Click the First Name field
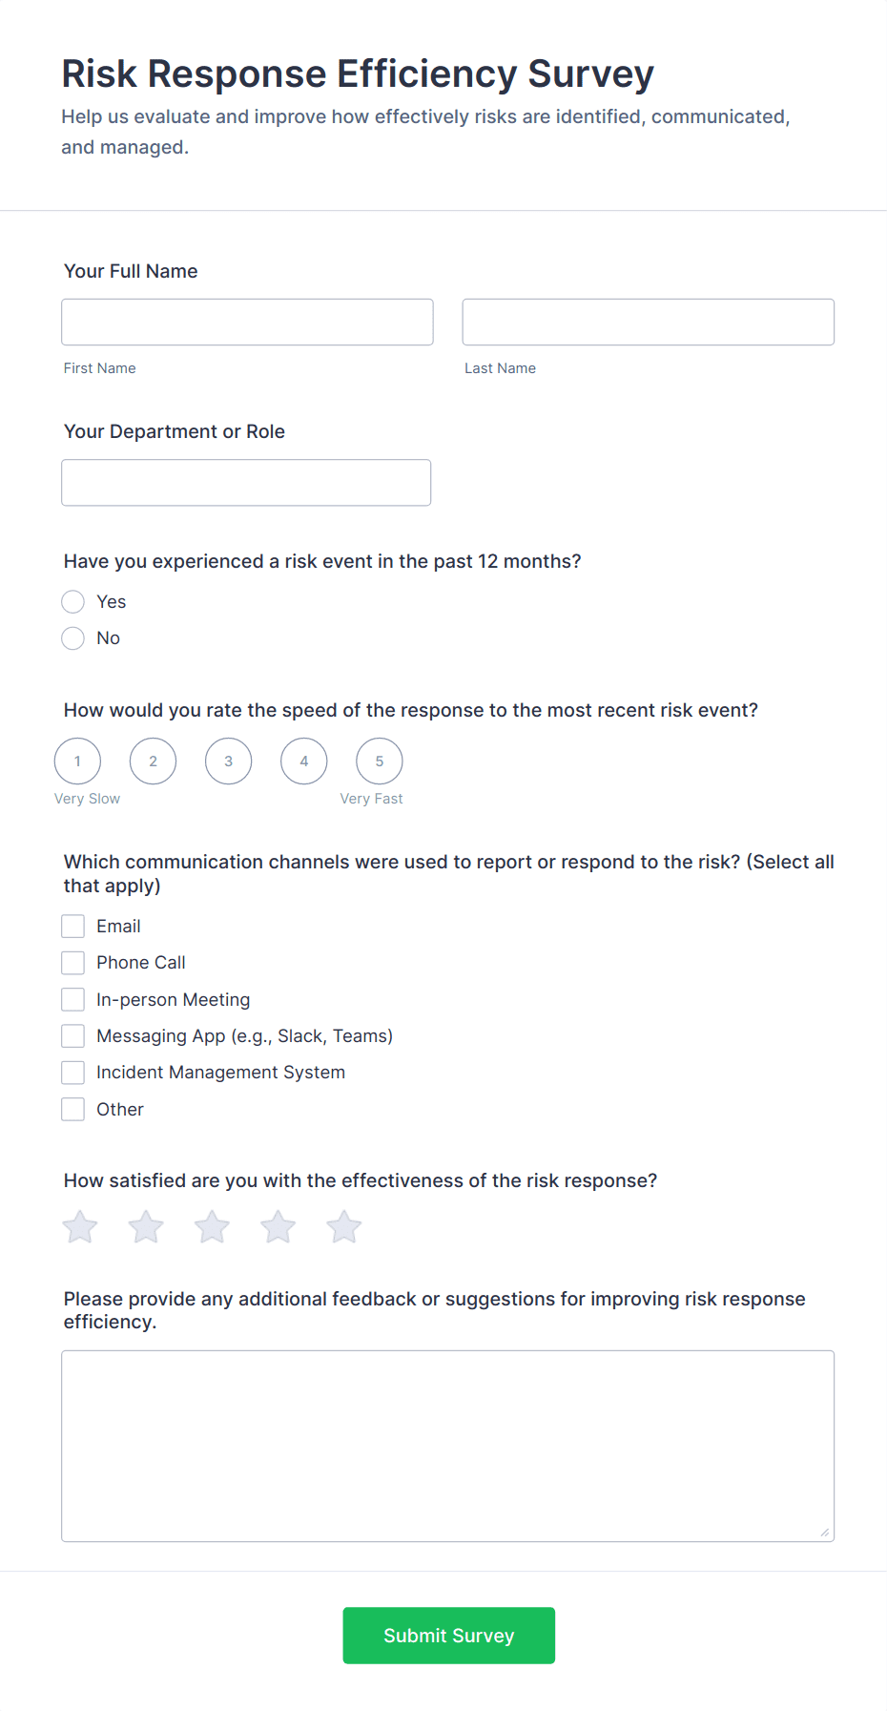The width and height of the screenshot is (887, 1711). (247, 322)
